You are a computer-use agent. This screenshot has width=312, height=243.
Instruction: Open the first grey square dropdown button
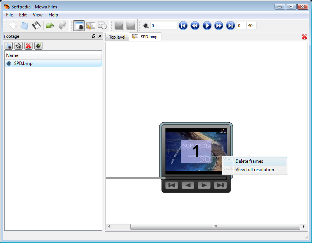tap(119, 26)
